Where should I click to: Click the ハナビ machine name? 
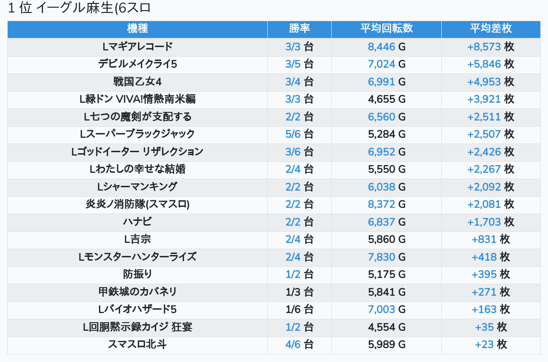click(x=137, y=222)
